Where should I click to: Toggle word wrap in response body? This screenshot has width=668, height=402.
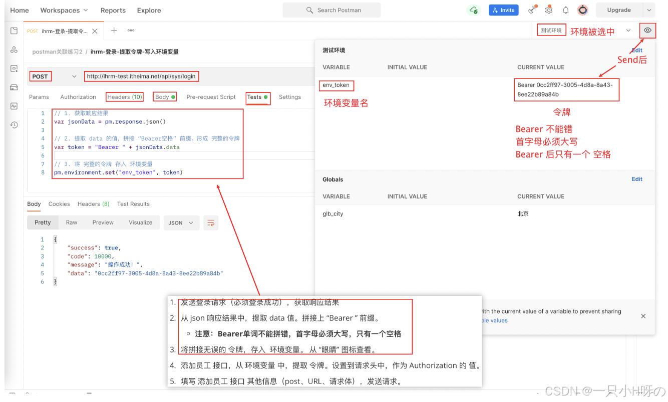click(211, 223)
